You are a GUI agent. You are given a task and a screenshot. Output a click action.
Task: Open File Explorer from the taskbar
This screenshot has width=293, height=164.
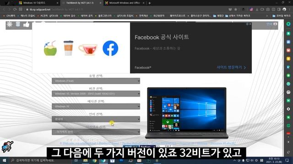coord(86,160)
